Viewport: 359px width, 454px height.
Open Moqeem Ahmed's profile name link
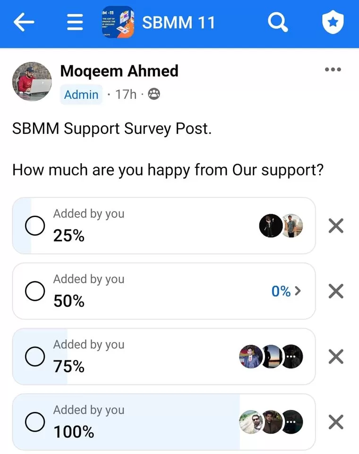(x=119, y=71)
